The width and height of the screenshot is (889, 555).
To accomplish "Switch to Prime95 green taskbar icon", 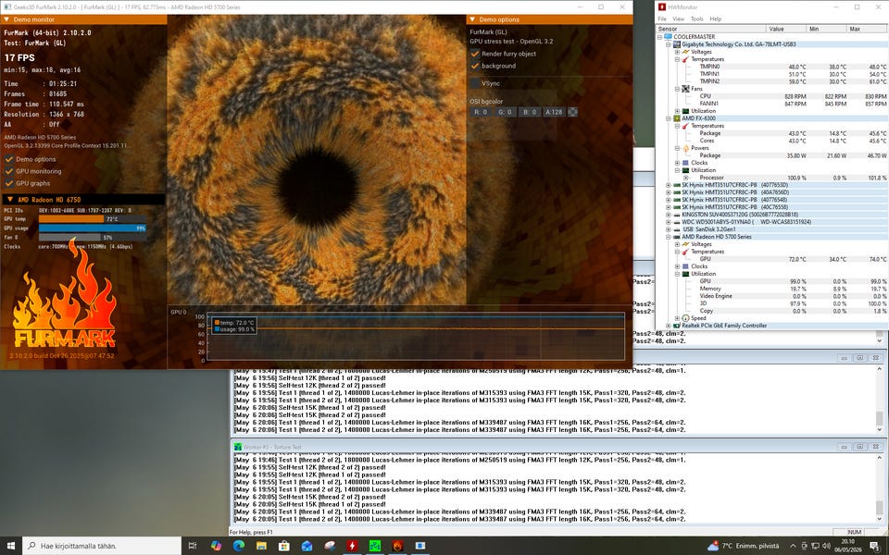I will click(x=375, y=546).
